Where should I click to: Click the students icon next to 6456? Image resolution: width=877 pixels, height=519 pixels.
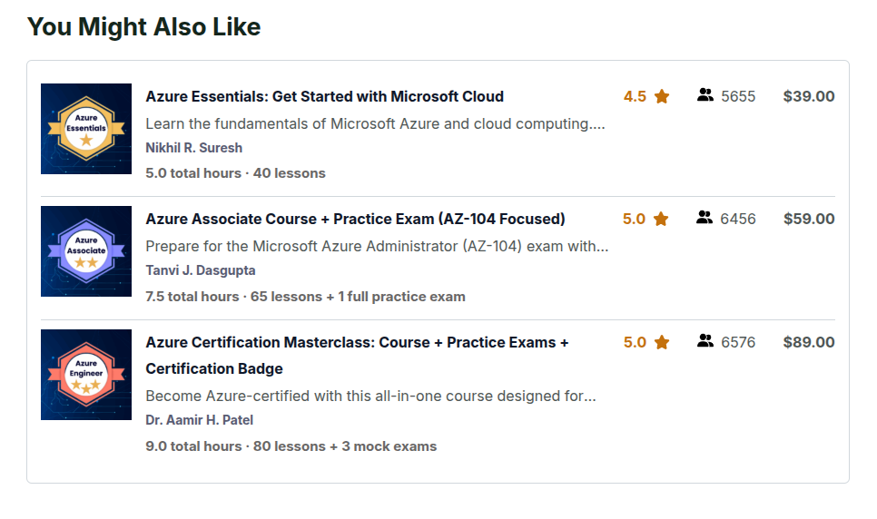pos(705,218)
